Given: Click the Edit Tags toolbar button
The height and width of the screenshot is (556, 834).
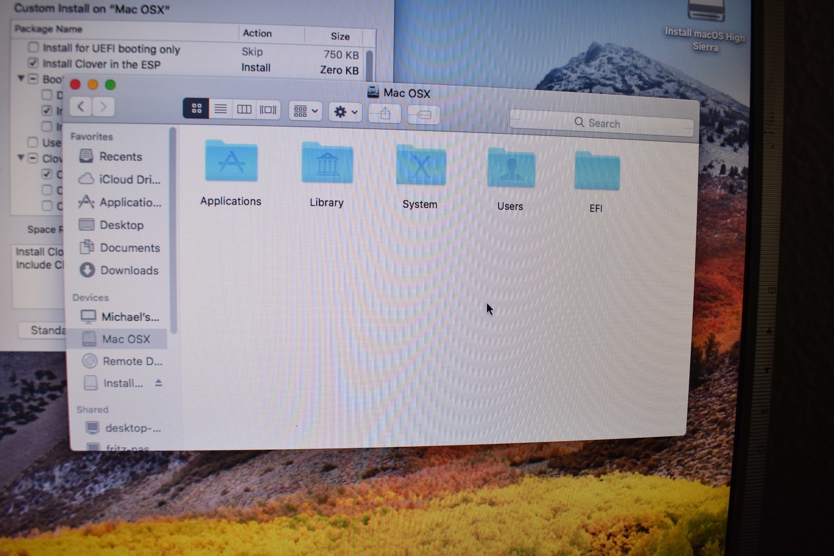Looking at the screenshot, I should pyautogui.click(x=424, y=114).
